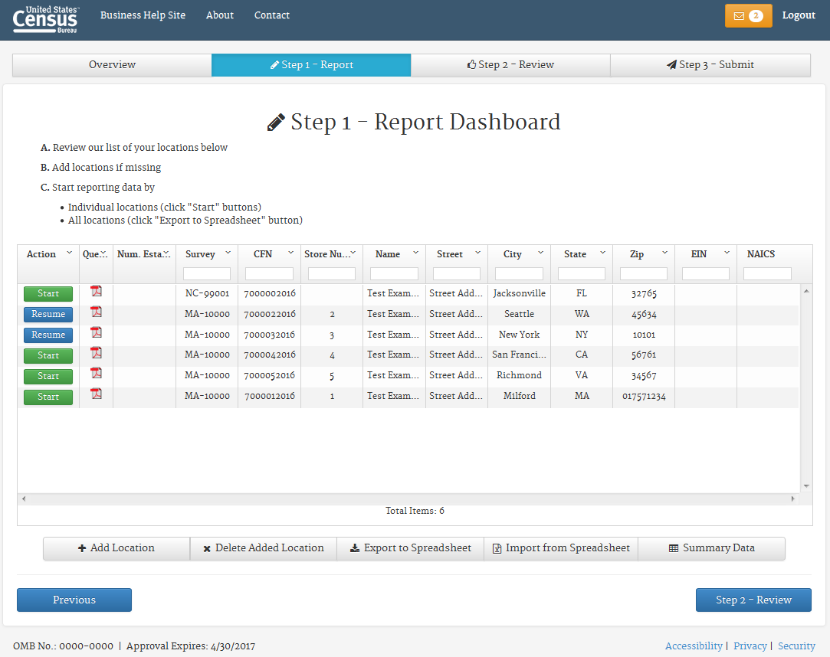The image size is (830, 657).
Task: Open PDF questionnaire for Richmond row
Action: point(96,374)
